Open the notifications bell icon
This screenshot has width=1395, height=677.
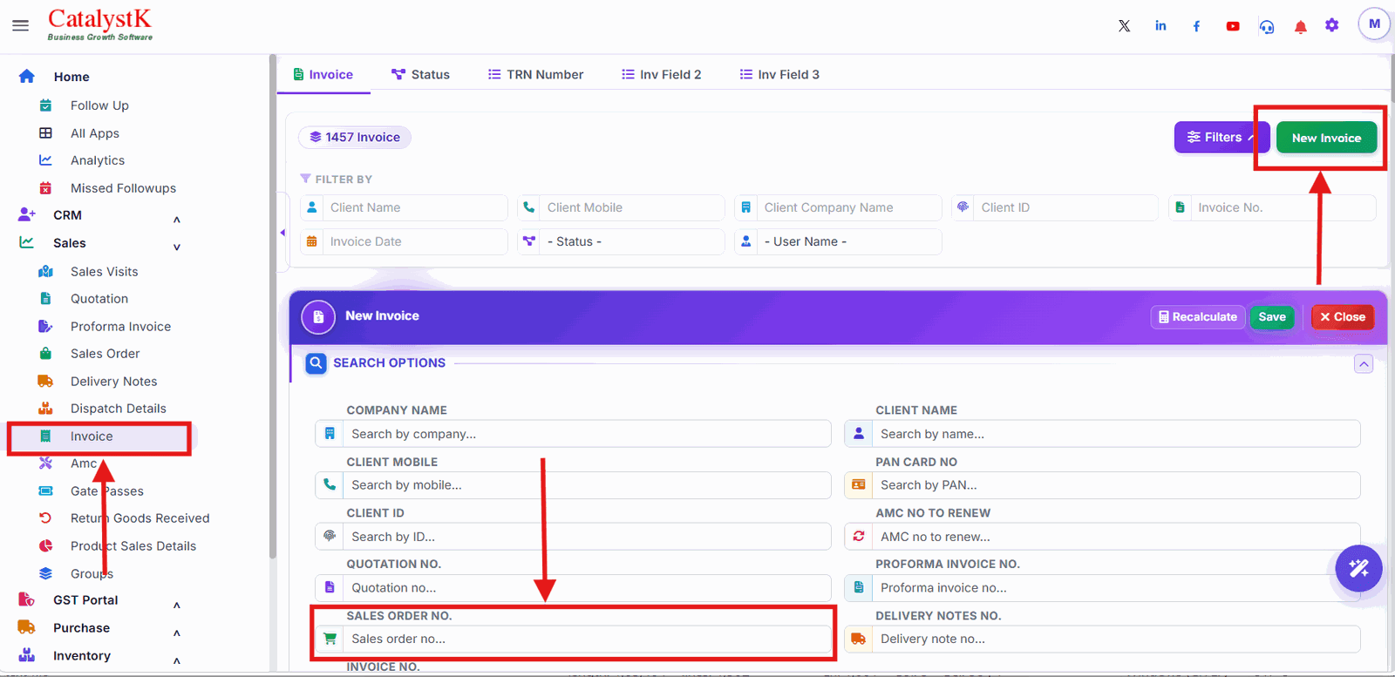tap(1300, 27)
